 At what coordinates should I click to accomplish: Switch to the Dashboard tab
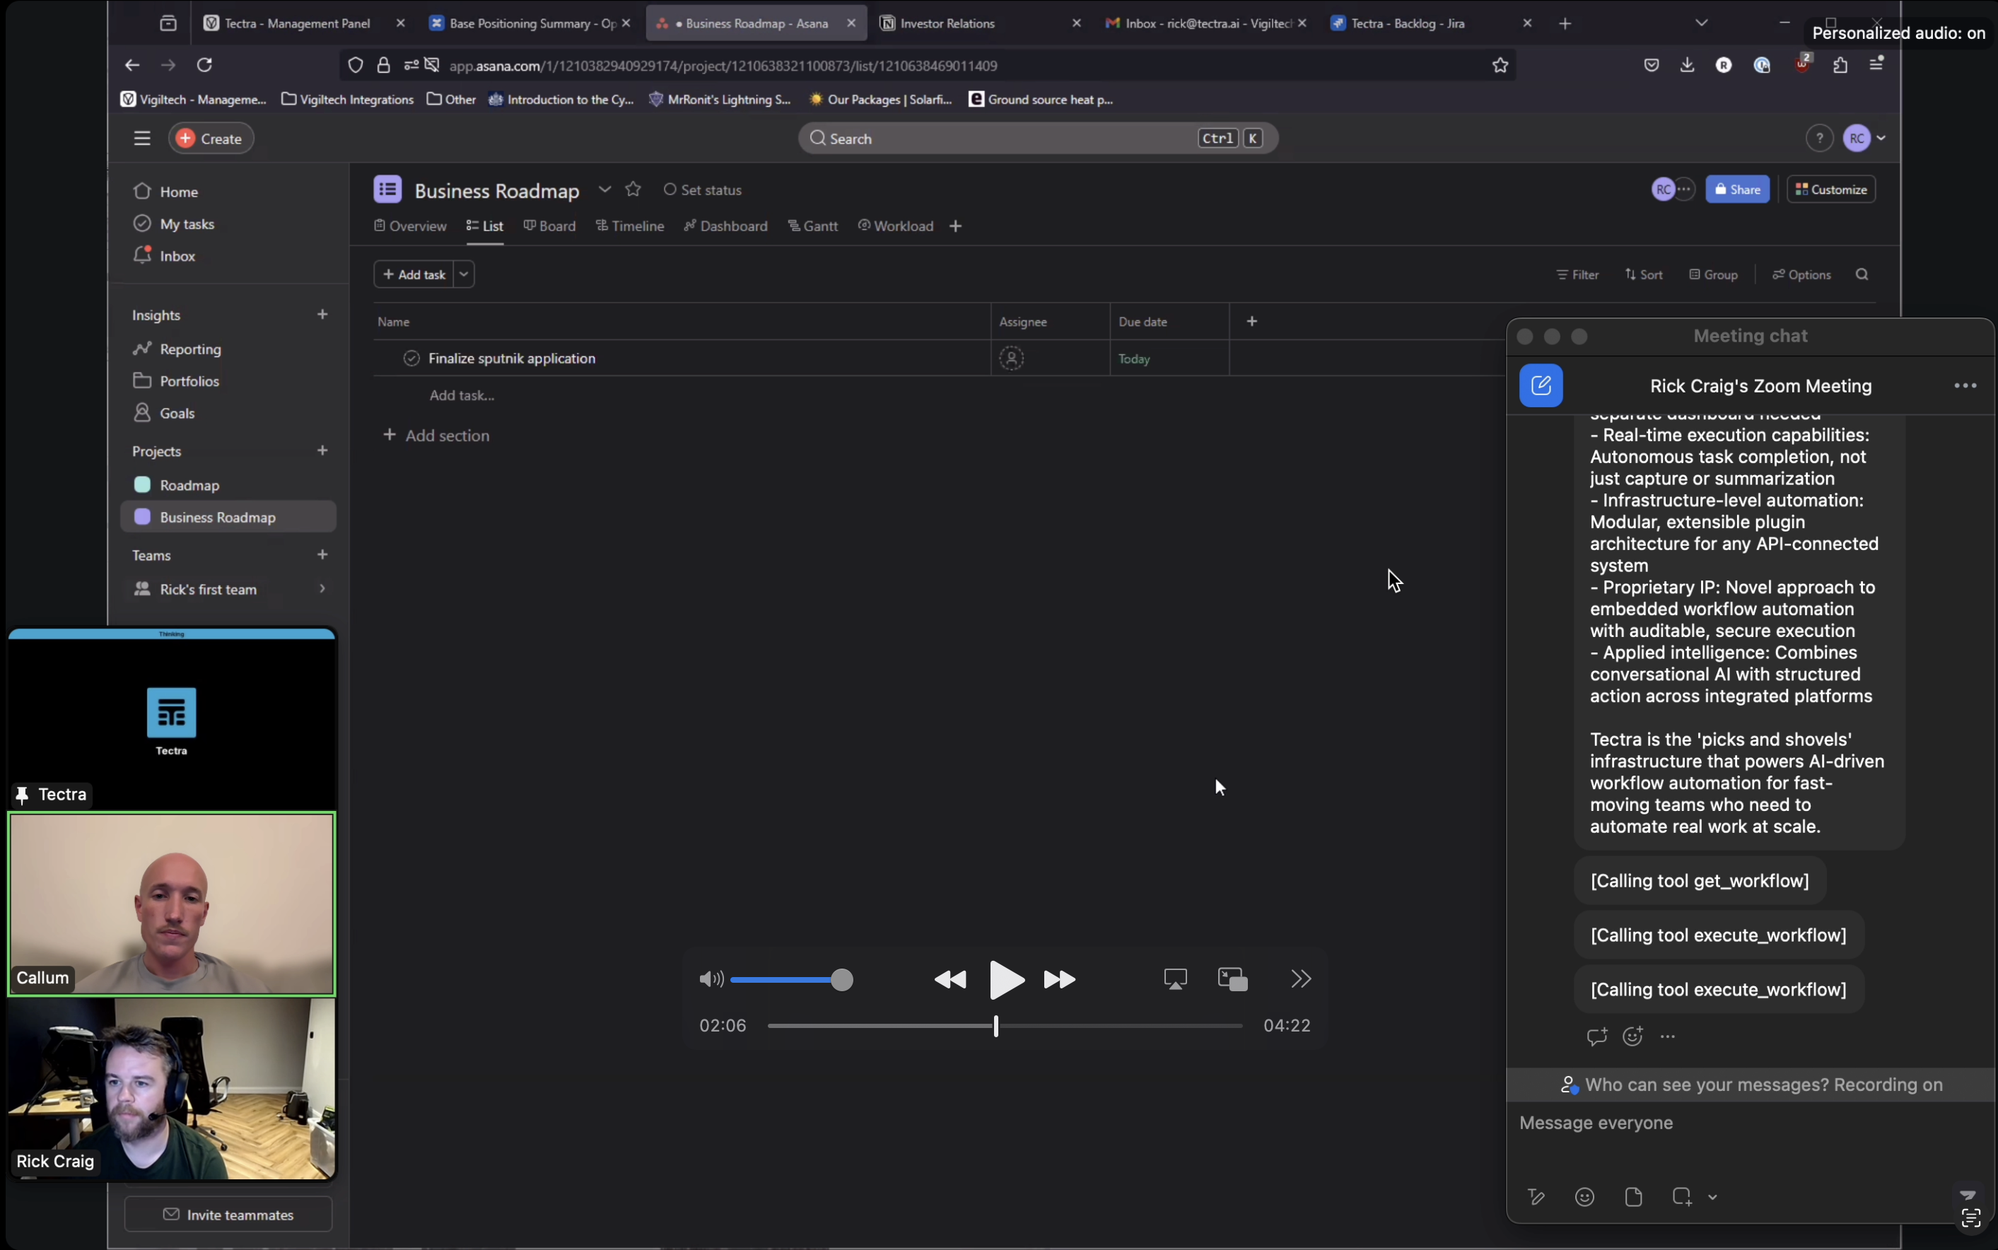coord(726,226)
